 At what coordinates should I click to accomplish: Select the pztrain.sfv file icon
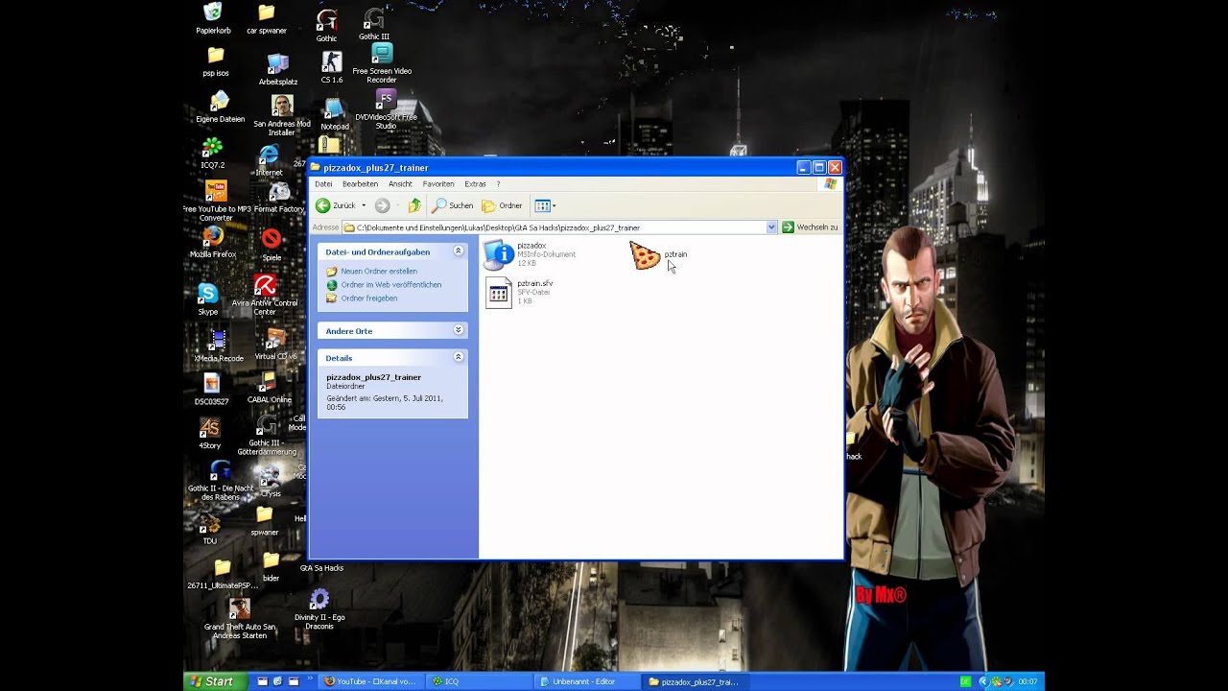[x=499, y=293]
